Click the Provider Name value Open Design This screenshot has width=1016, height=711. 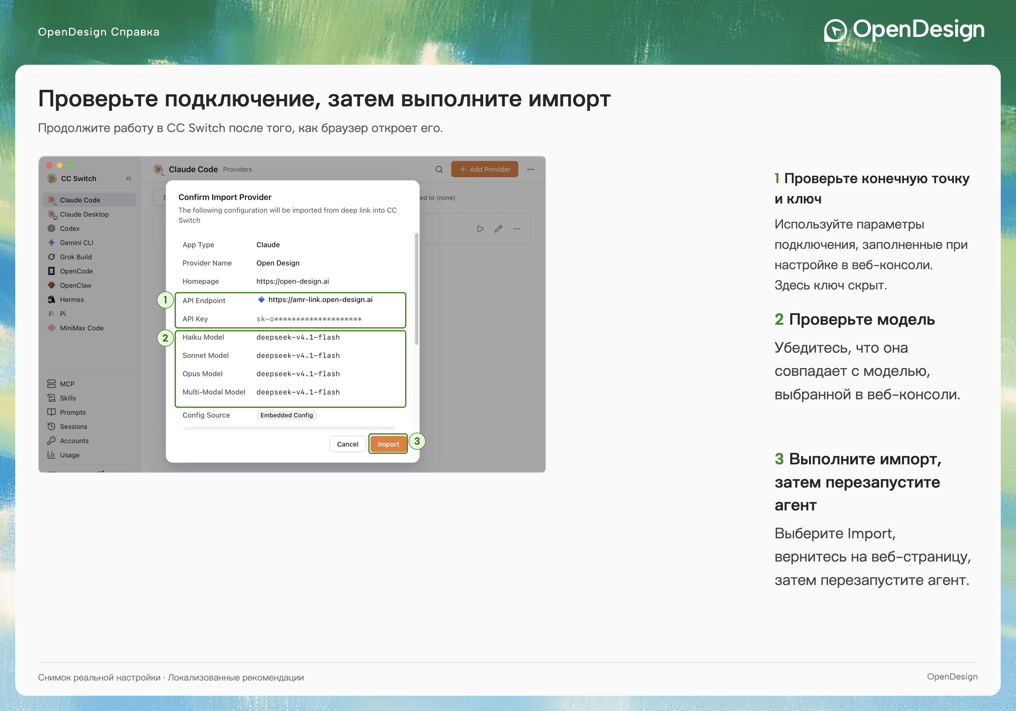coord(278,263)
